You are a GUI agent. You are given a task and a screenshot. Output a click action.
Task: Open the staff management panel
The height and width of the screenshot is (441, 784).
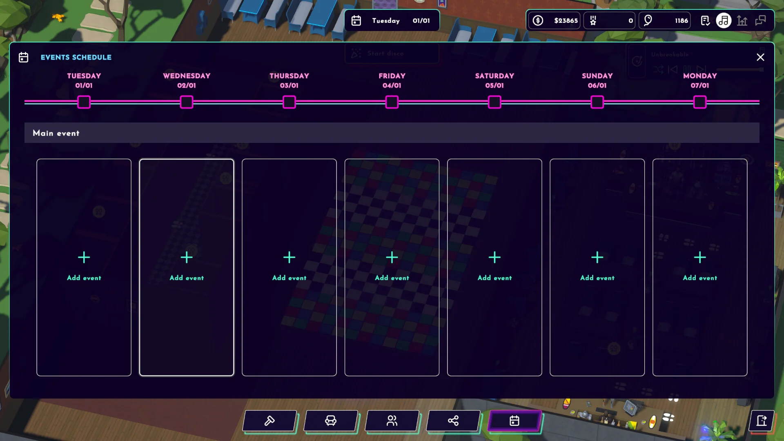(392, 421)
